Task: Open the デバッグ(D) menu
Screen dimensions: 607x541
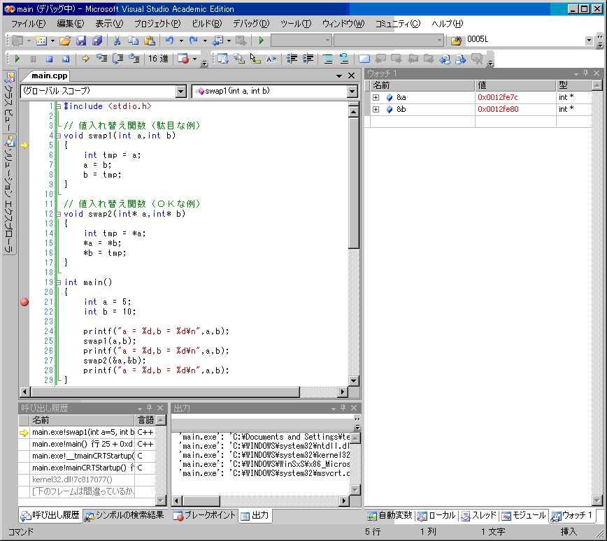Action: pyautogui.click(x=251, y=24)
